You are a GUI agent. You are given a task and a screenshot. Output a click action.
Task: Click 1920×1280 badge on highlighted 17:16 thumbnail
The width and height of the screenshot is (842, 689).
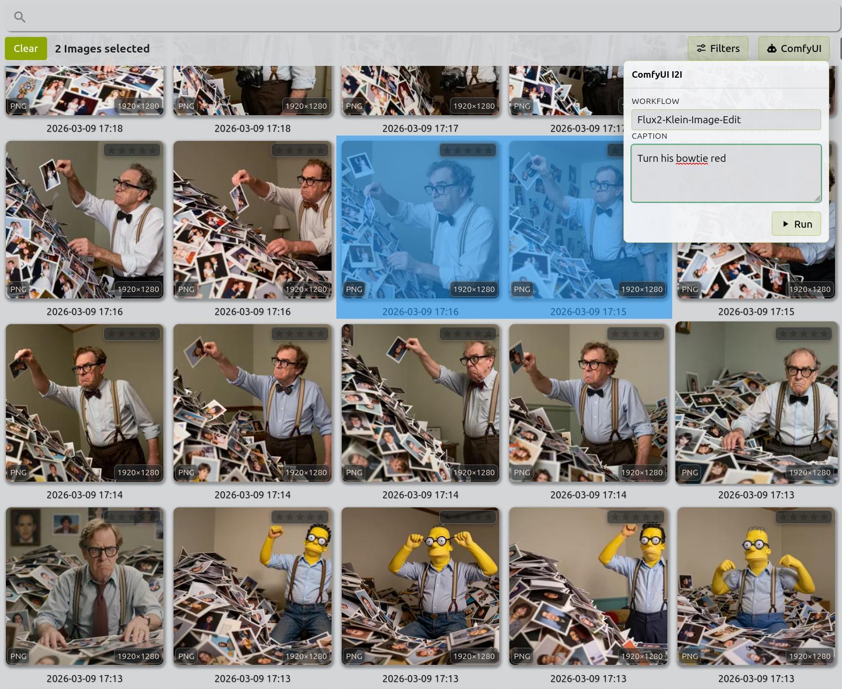click(474, 289)
